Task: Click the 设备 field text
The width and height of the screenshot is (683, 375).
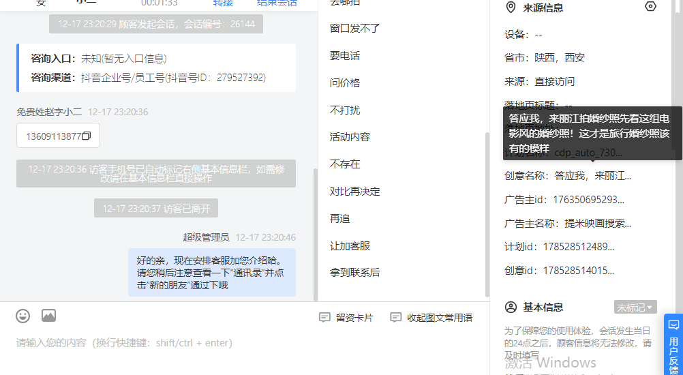Action: [523, 34]
